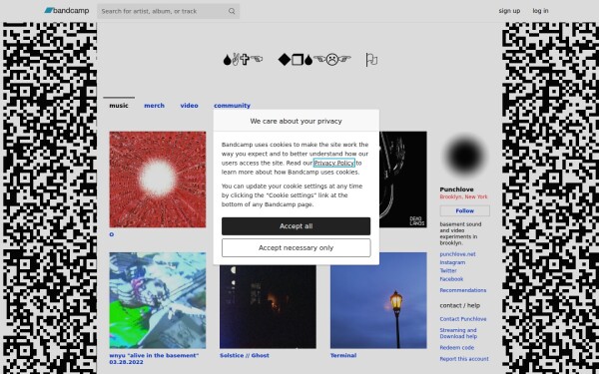This screenshot has height=374, width=599.
Task: Click the "O" album title link
Action: click(112, 234)
